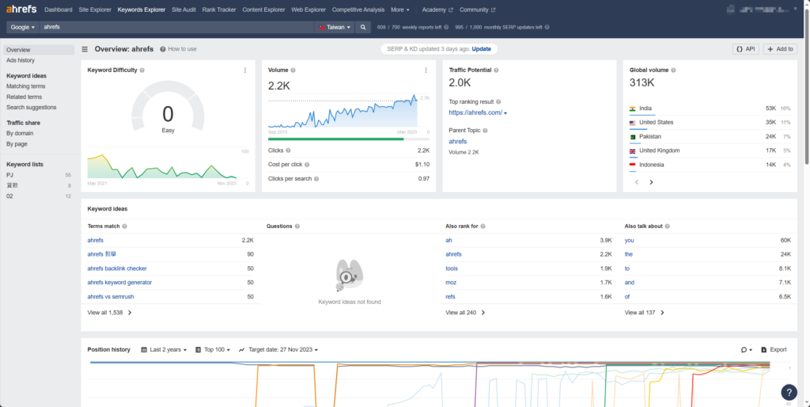810x407 pixels.
Task: Click Global volume info icon
Action: (673, 70)
